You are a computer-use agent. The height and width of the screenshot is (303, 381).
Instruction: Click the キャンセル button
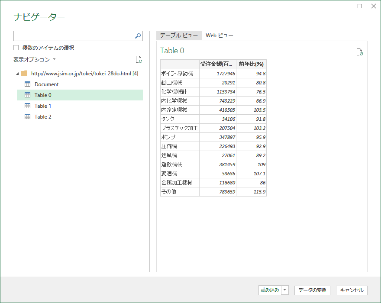352,290
